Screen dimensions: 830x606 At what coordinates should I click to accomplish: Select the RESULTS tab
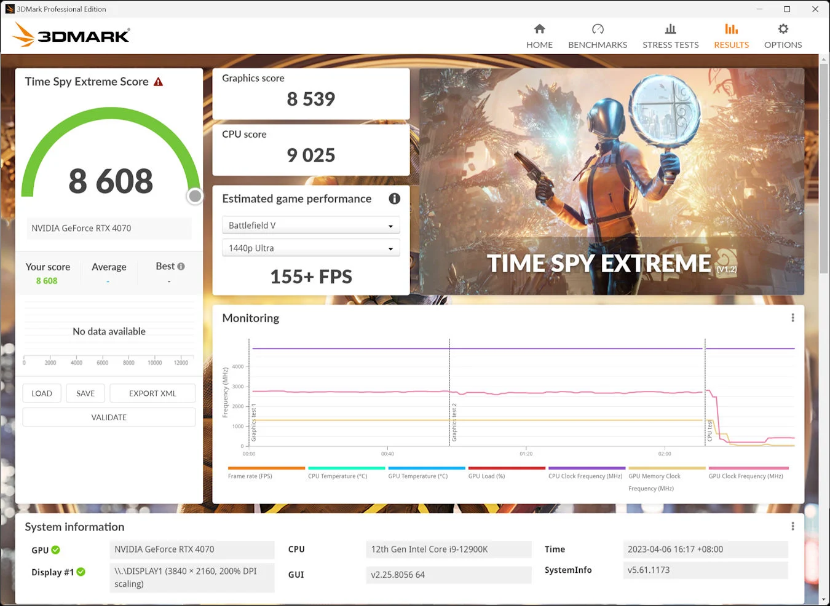point(731,45)
